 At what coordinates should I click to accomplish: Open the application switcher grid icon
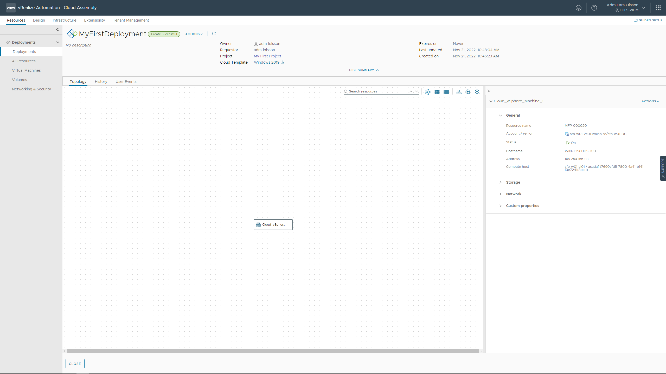[x=658, y=8]
